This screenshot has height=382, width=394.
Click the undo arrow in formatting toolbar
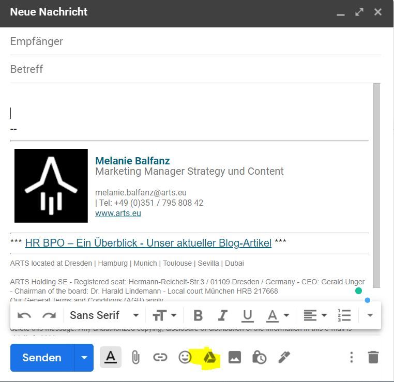pyautogui.click(x=24, y=315)
